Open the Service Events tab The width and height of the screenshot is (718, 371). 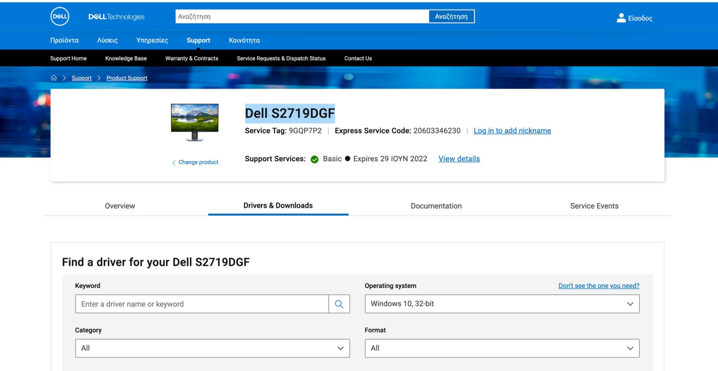point(594,206)
